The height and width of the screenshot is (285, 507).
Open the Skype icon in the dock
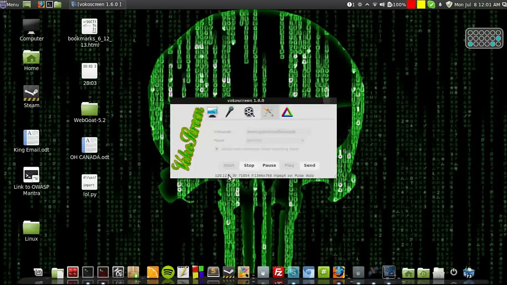point(294,272)
